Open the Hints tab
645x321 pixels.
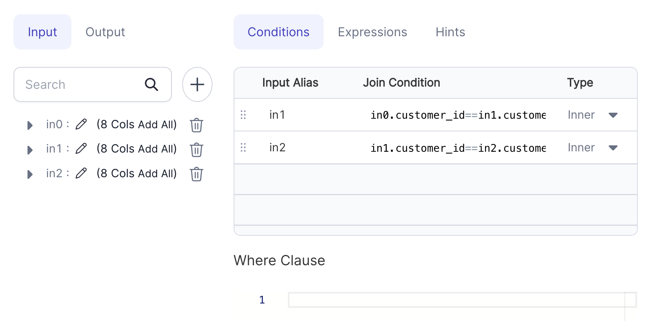click(450, 32)
